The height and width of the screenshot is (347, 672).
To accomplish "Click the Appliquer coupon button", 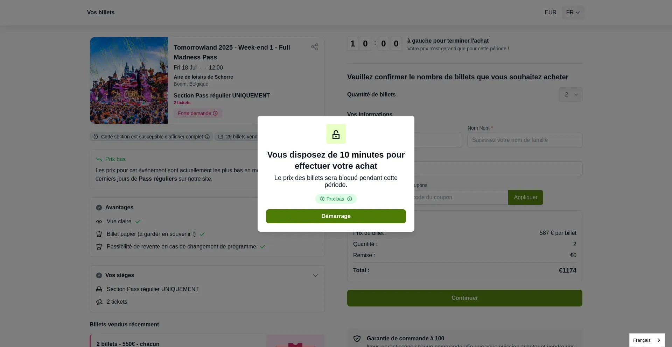I will click(525, 197).
